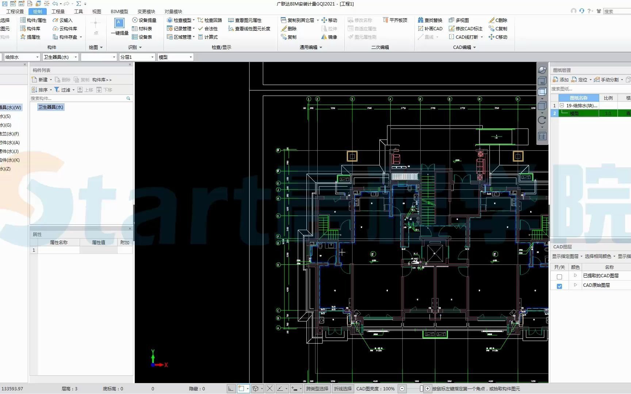This screenshot has height=394, width=631.
Task: Click 添加 to add a drawing
Action: tap(561, 80)
